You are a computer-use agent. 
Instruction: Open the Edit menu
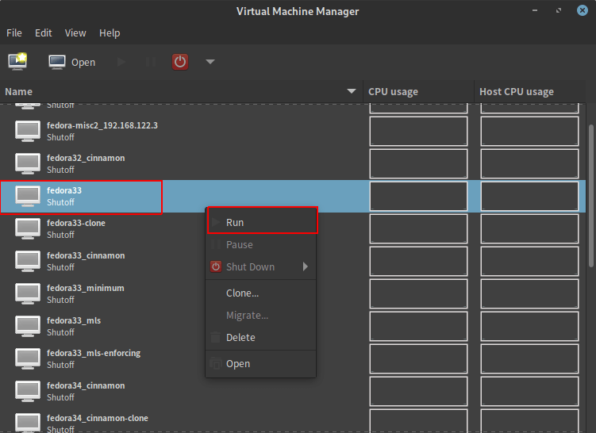[x=44, y=33]
